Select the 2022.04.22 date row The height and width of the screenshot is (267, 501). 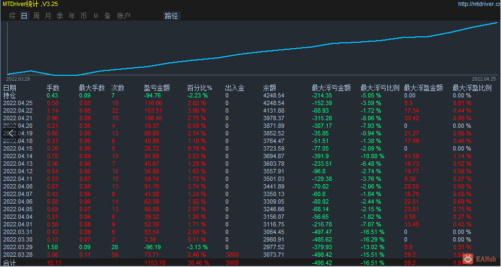(18, 111)
